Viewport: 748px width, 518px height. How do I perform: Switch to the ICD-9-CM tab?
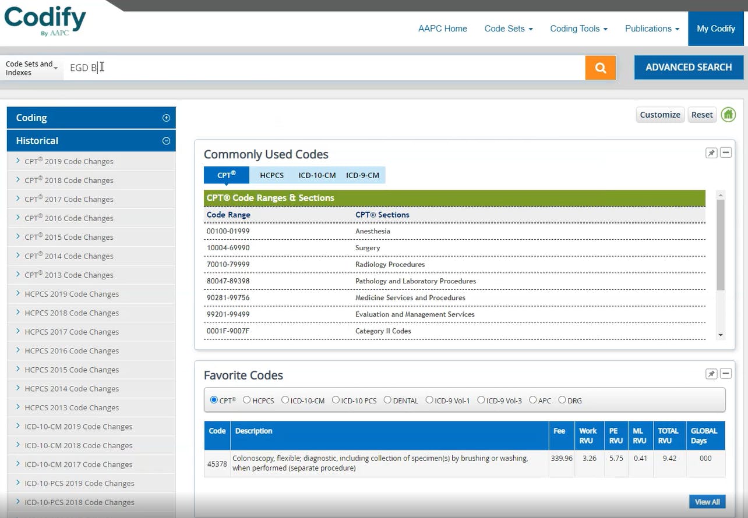(362, 175)
